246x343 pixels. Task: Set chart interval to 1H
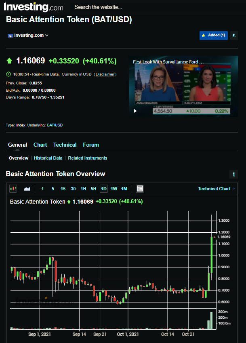83,189
